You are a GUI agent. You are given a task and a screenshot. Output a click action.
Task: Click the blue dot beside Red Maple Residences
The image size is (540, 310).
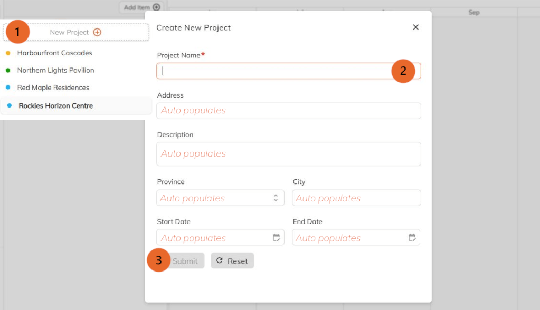pos(8,88)
